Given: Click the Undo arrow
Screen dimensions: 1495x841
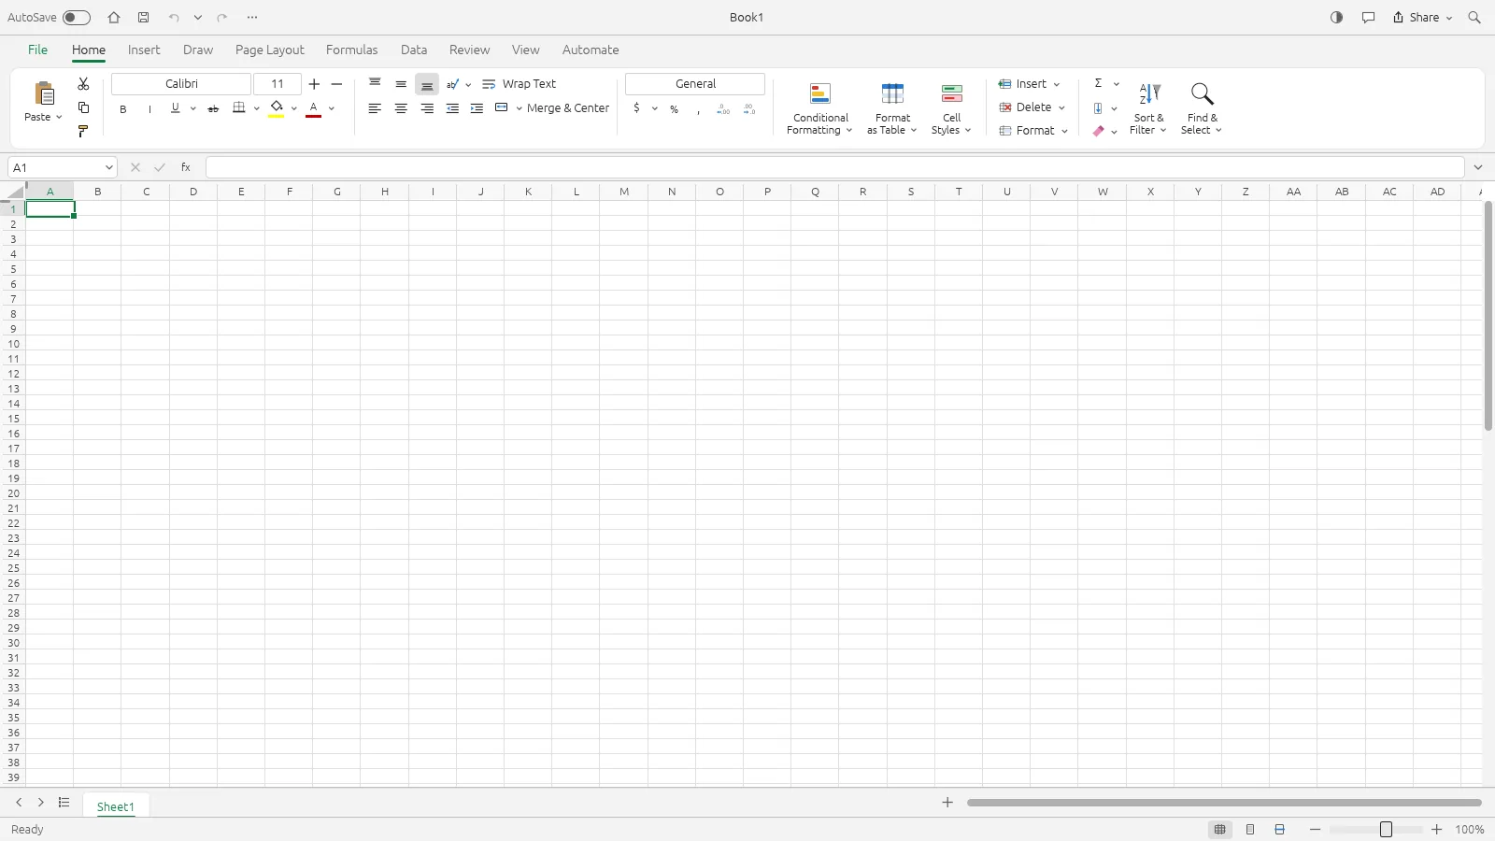Looking at the screenshot, I should [x=174, y=17].
